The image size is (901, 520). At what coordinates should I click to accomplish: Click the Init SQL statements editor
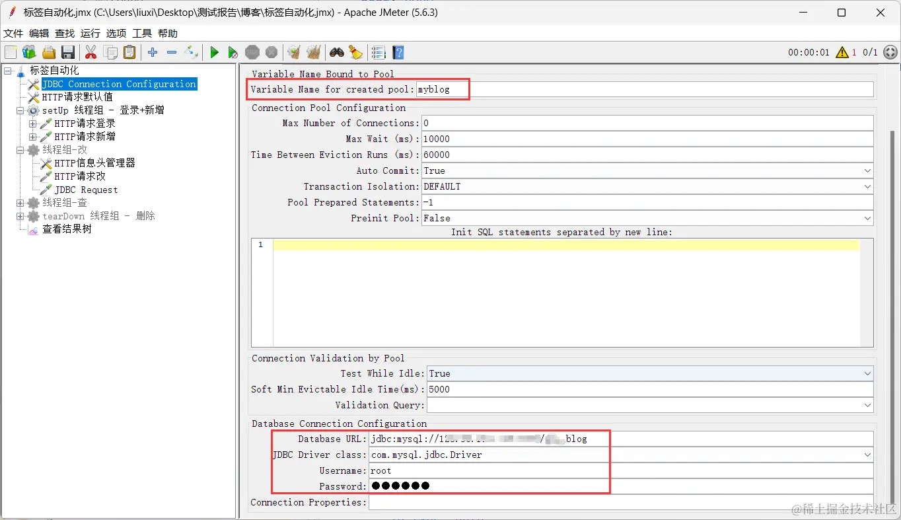[x=562, y=292]
